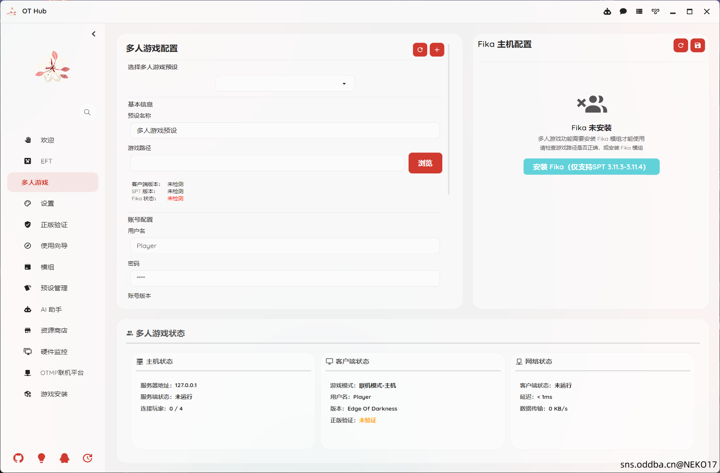Viewport: 720px width, 473px height.
Task: Click the 用户名 Player input field
Action: tap(285, 246)
